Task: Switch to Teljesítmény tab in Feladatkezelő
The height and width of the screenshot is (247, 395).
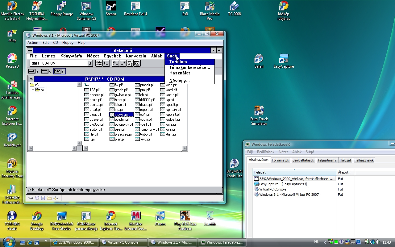Action: [327, 160]
